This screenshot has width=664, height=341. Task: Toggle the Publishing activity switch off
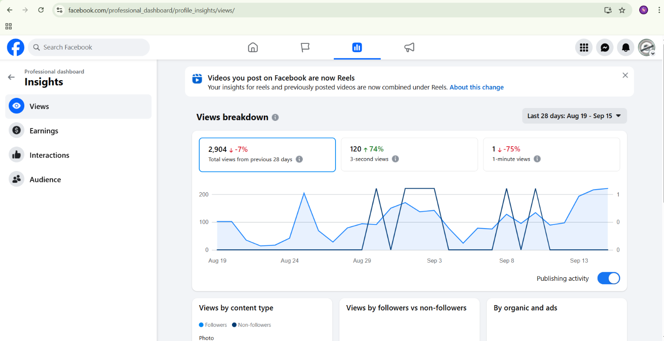[609, 278]
